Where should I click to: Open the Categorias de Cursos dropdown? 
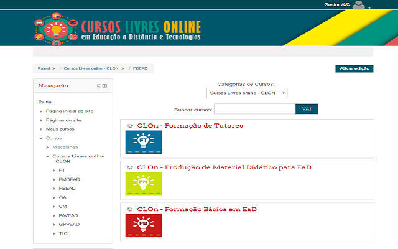coord(247,93)
